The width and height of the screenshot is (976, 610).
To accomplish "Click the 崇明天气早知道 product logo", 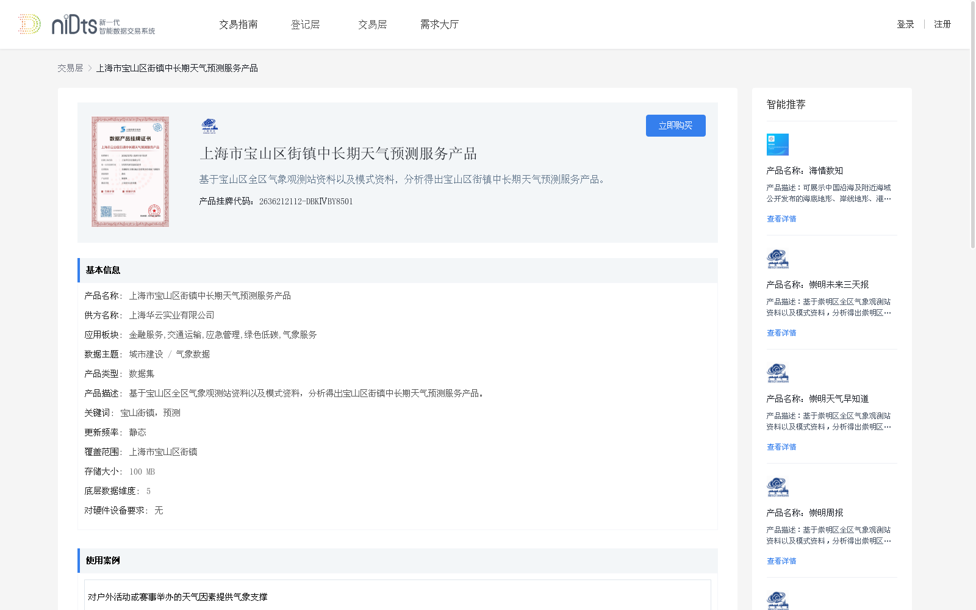I will (778, 373).
